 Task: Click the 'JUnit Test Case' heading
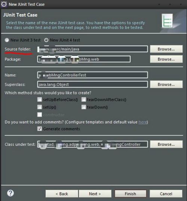[20, 15]
